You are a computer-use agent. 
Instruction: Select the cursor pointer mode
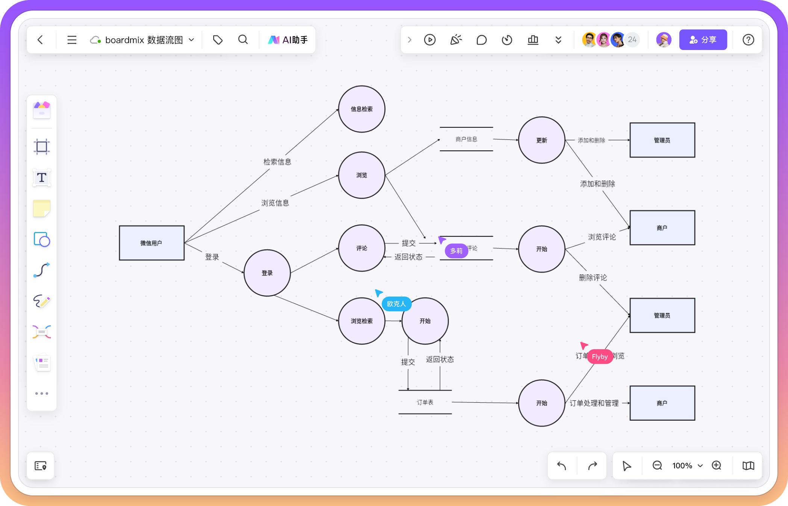pos(626,466)
